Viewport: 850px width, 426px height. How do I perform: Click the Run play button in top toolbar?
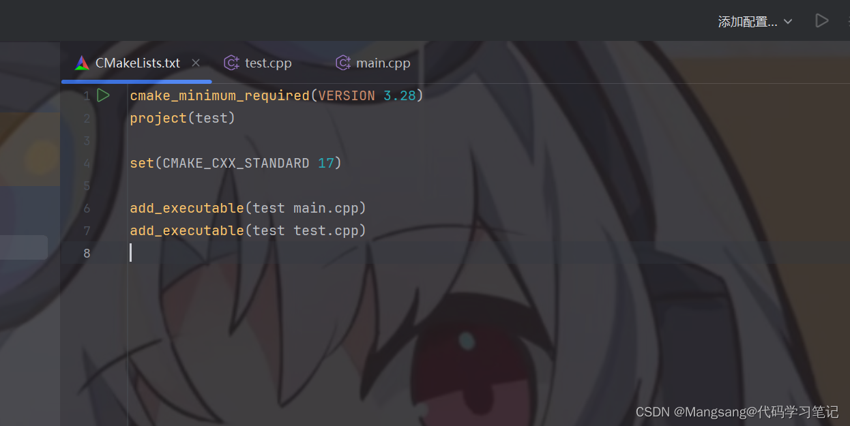pos(821,21)
